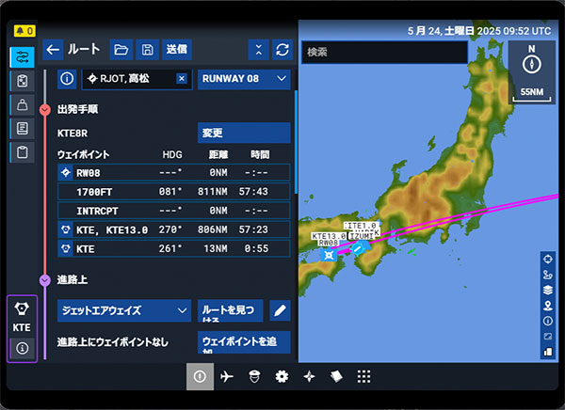The width and height of the screenshot is (565, 410).
Task: Open the map info circle icon
Action: tap(548, 321)
